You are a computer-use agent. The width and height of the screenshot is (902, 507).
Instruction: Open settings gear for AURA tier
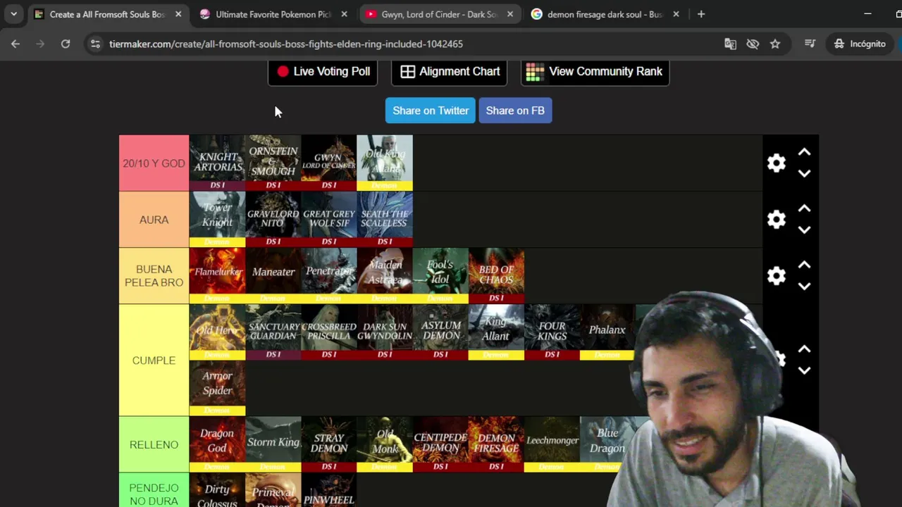click(776, 220)
